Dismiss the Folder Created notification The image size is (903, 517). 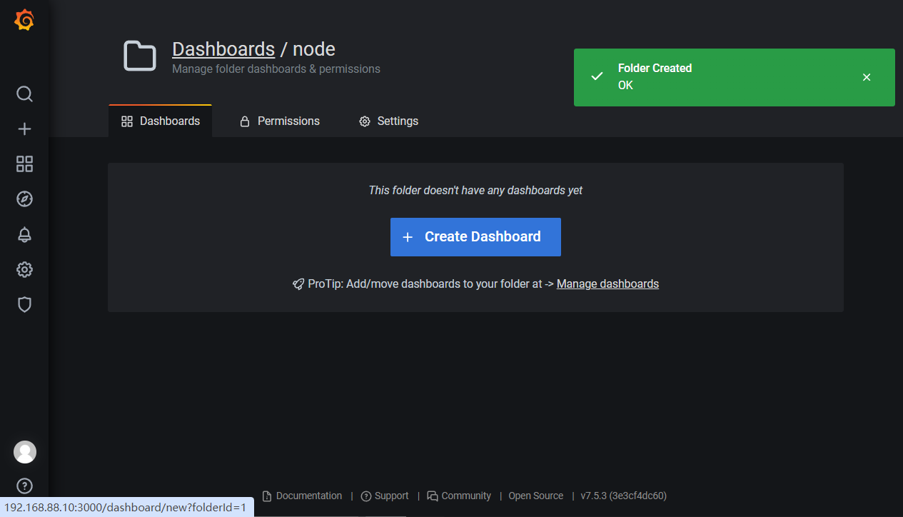pos(867,77)
